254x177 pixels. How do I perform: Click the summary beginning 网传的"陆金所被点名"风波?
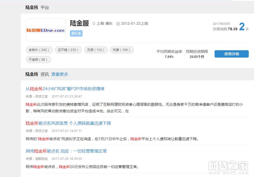pyautogui.click(x=112, y=139)
